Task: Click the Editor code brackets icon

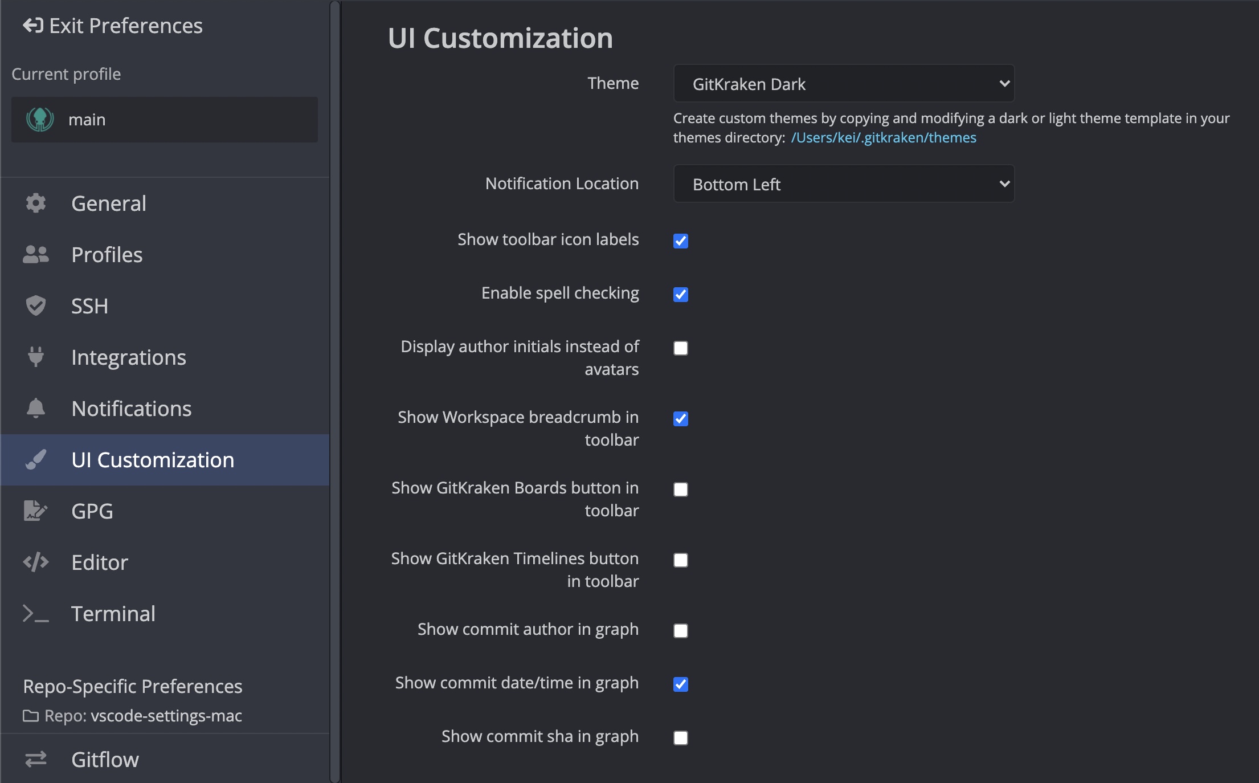Action: pyautogui.click(x=36, y=562)
